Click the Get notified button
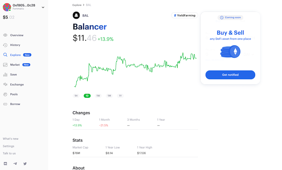Image resolution: width=282 pixels, height=170 pixels. 230,74
